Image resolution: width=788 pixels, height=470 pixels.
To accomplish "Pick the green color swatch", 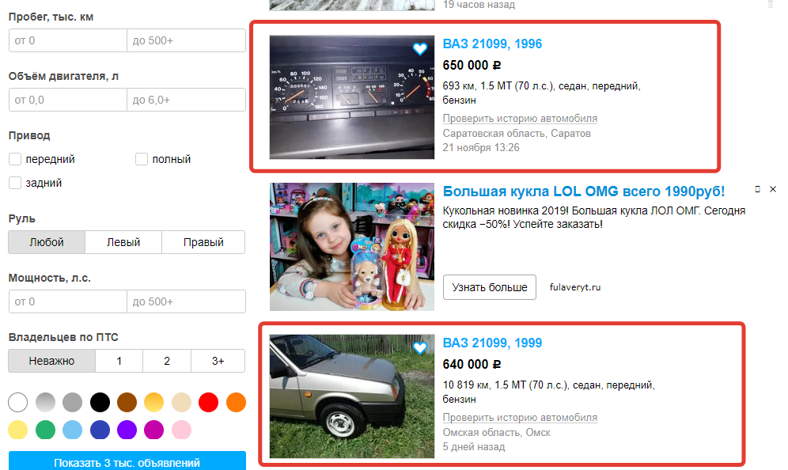I will (x=45, y=430).
